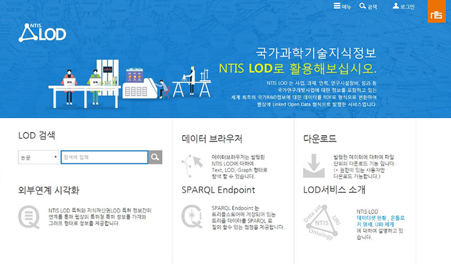This screenshot has height=269, width=451.
Task: Click the 다운로드 arrow icon
Action: pos(314,166)
